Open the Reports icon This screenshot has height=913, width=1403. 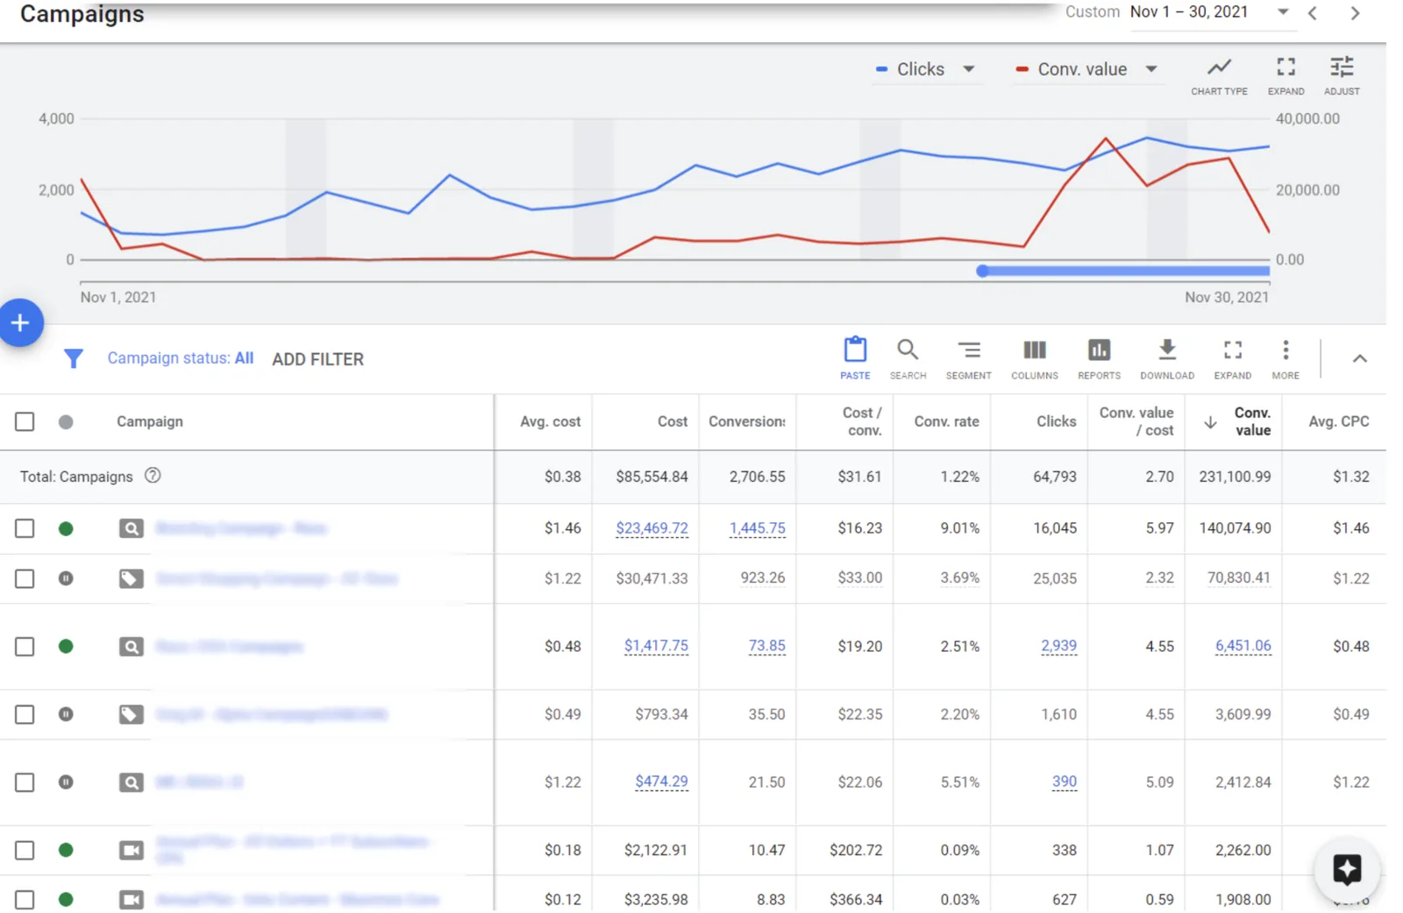[1099, 358]
